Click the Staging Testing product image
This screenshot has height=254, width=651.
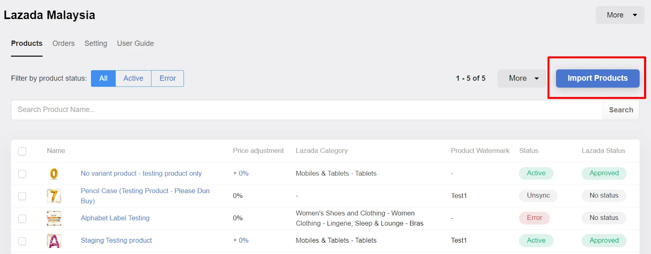pos(54,240)
